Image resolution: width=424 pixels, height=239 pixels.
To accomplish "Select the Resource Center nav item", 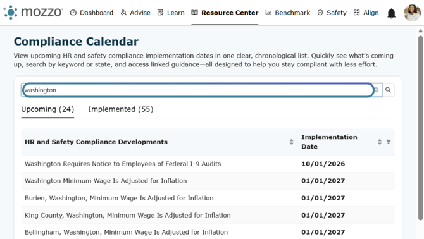I will pyautogui.click(x=225, y=13).
